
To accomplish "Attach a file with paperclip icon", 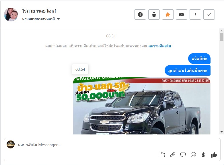I will [173, 155].
